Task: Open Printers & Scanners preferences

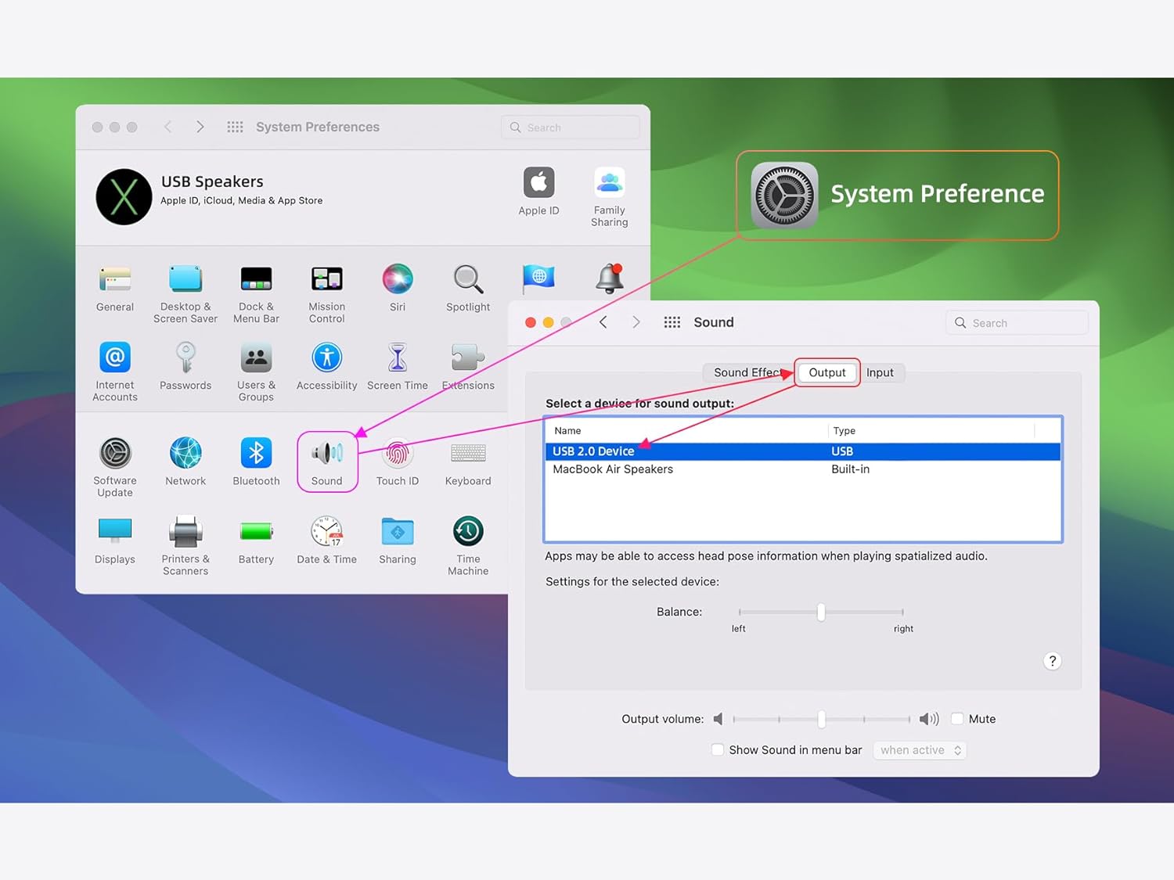Action: (185, 545)
